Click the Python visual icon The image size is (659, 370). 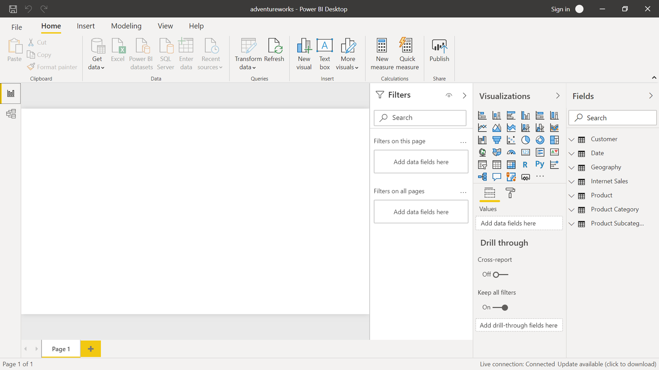click(540, 164)
